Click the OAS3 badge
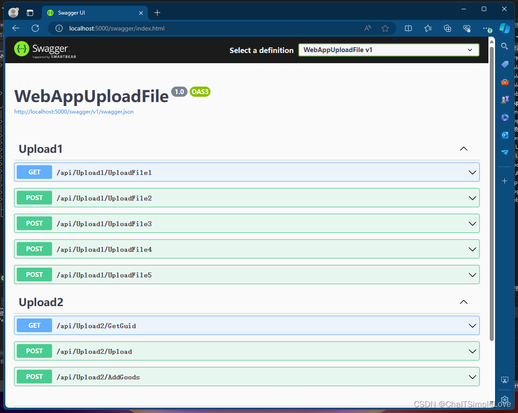Image resolution: width=518 pixels, height=413 pixels. [200, 91]
